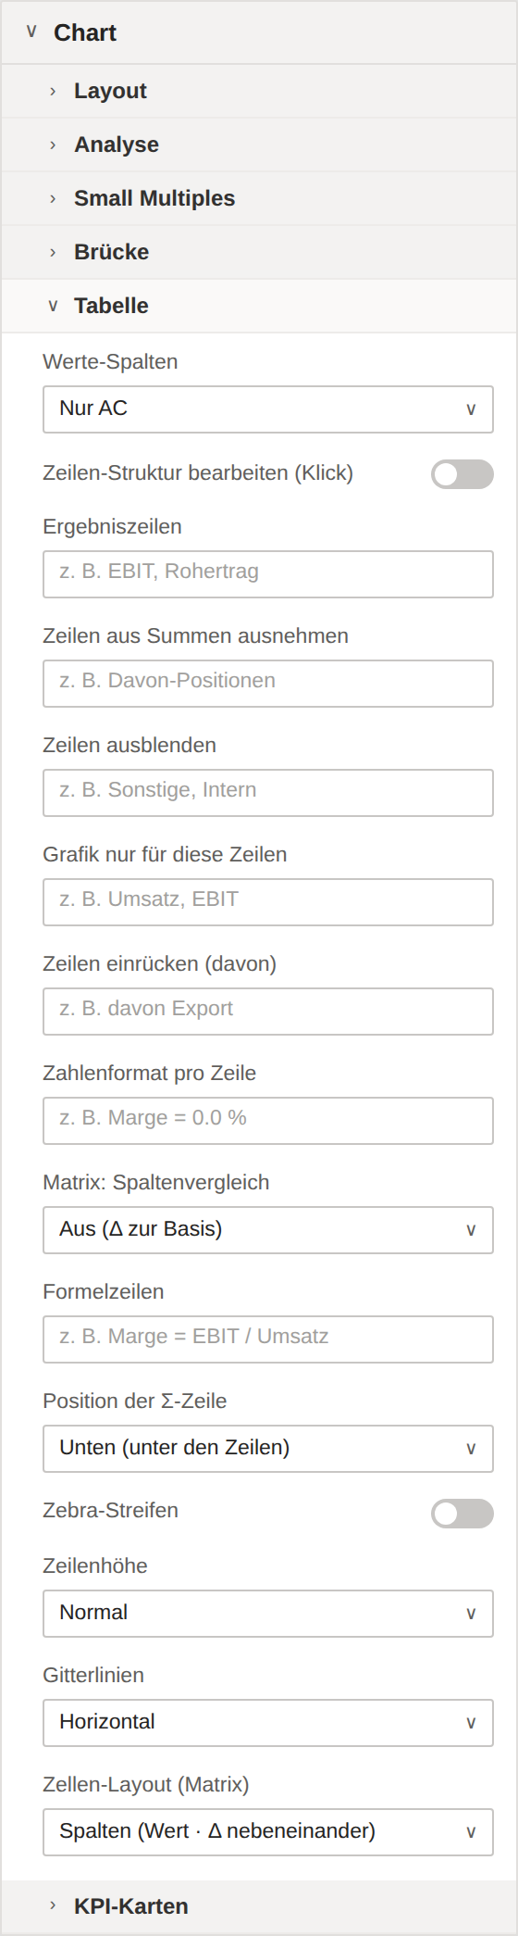Expand the Analyse section arrow
Screen dimensions: 518x1936
(53, 145)
